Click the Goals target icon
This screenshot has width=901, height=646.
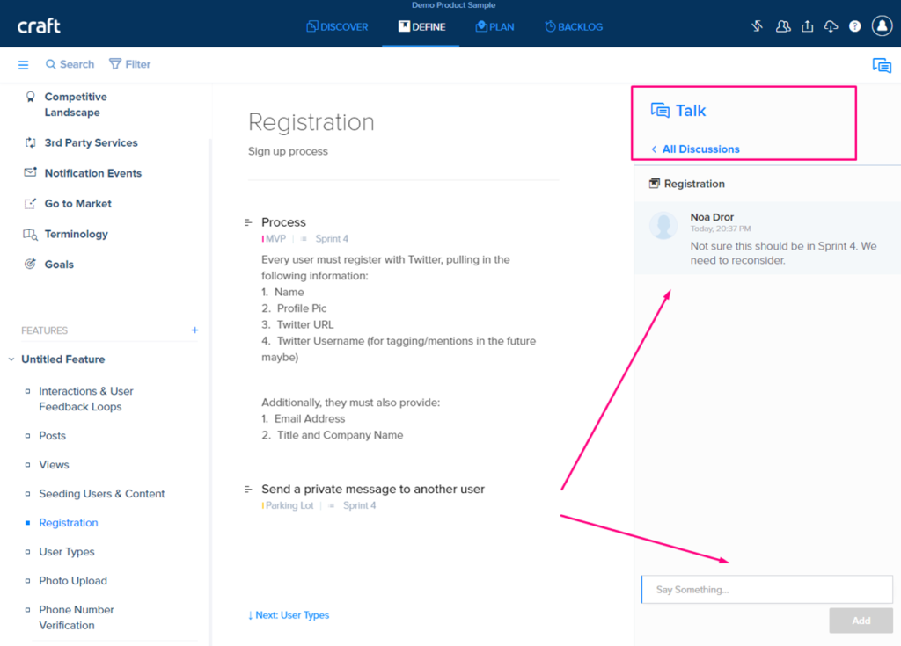(30, 265)
